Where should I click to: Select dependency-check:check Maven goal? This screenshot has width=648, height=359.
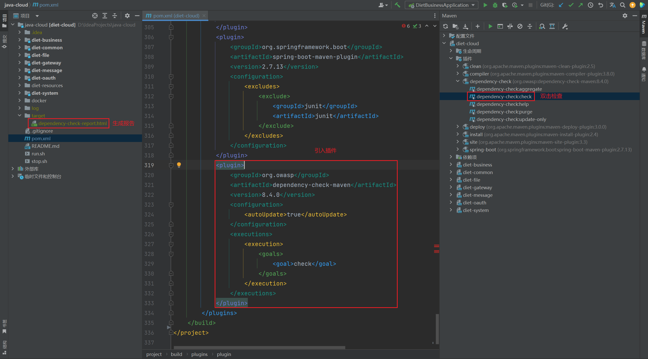point(504,97)
